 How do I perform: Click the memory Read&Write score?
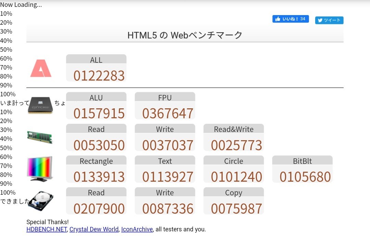(x=234, y=138)
